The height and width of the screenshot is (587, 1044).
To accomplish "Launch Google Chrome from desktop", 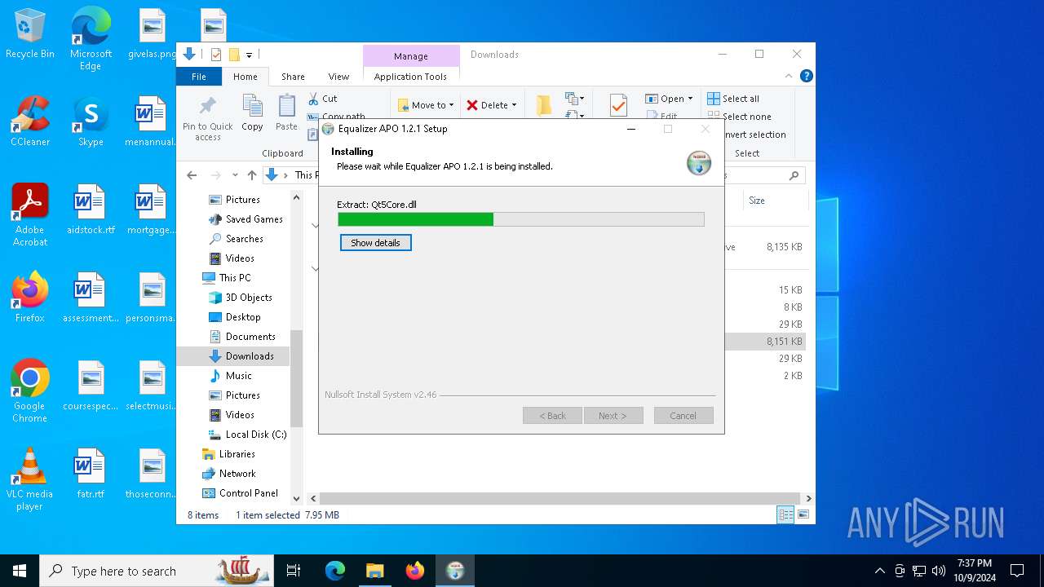I will 30,391.
